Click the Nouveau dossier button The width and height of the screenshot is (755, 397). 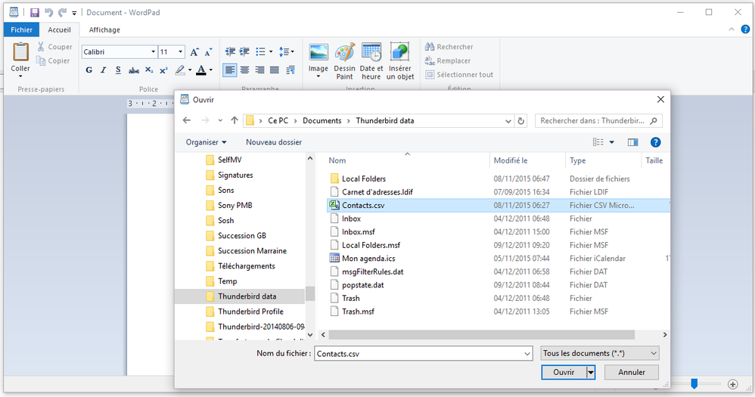(273, 142)
